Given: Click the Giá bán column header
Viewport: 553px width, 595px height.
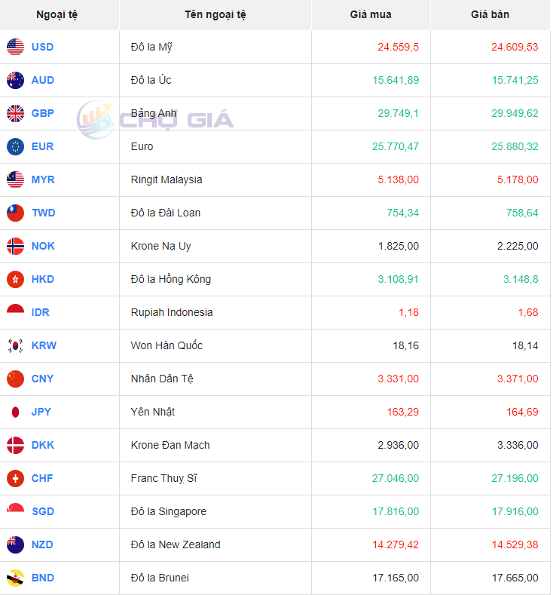Looking at the screenshot, I should pos(490,14).
